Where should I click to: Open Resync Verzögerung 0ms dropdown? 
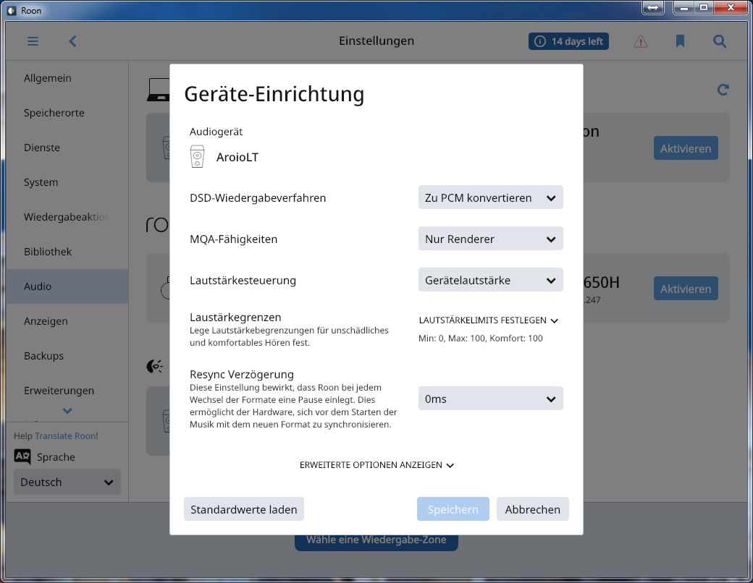[x=490, y=399]
